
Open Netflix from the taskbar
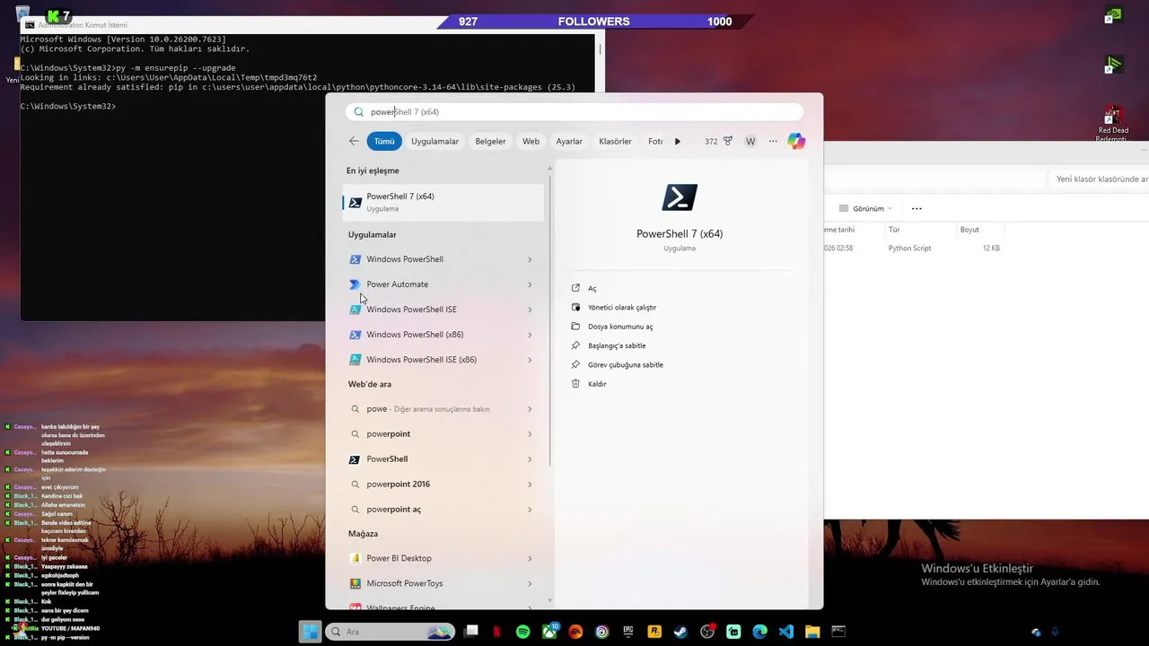coord(496,632)
